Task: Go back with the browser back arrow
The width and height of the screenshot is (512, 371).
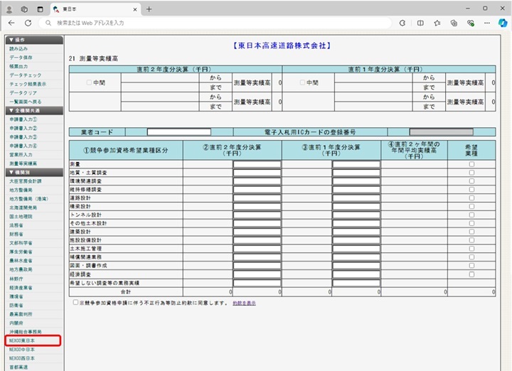Action: click(x=11, y=23)
